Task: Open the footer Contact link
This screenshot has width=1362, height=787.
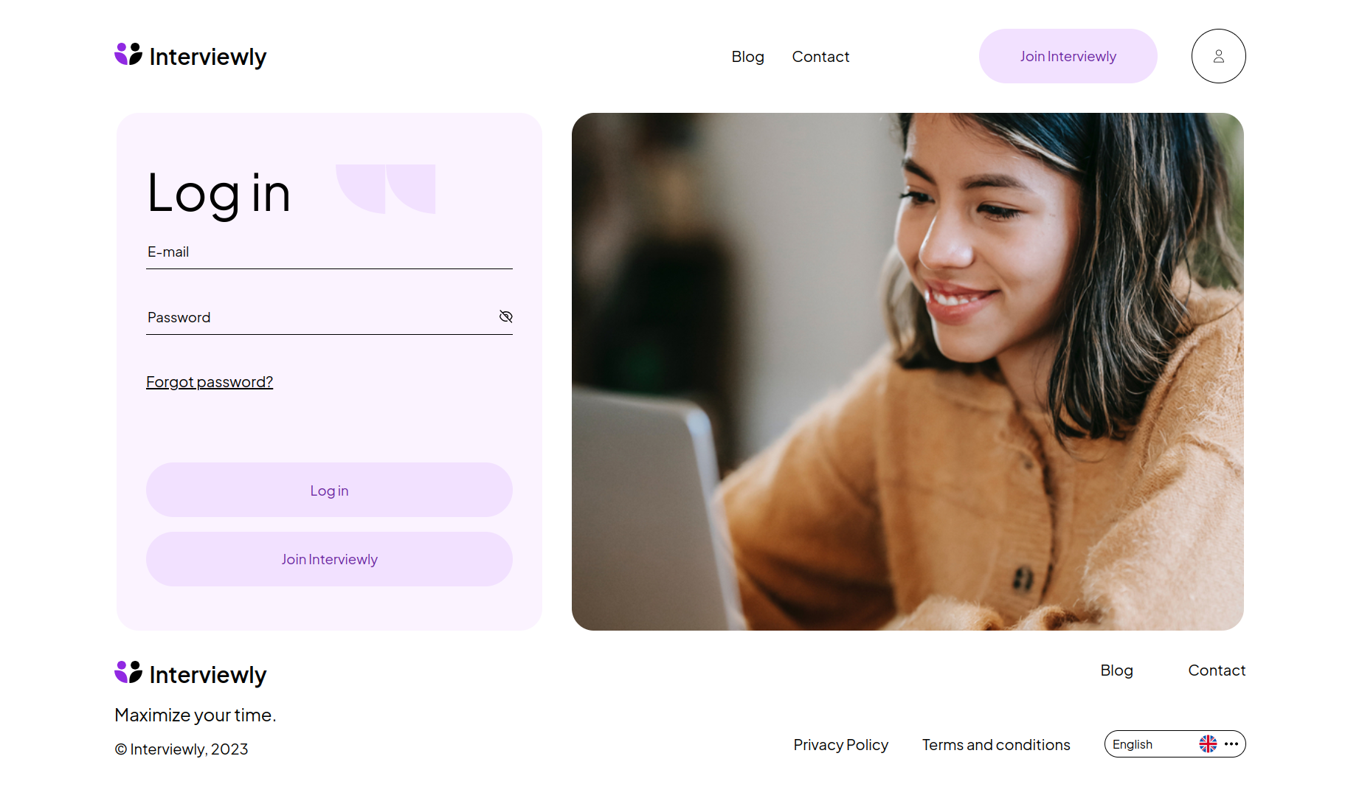Action: pos(1217,670)
